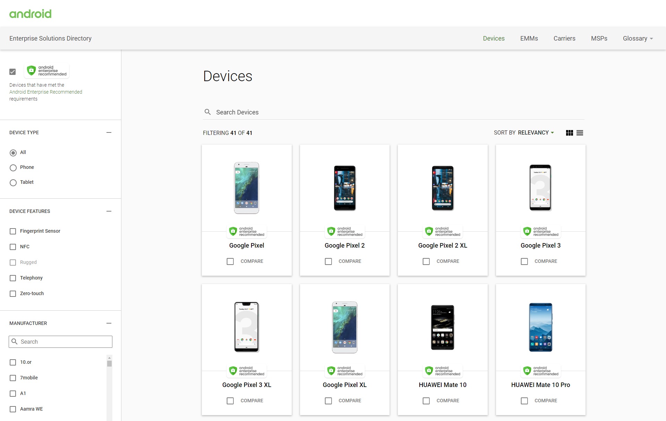Click Android Enterprise Recommended badge in sidebar
The image size is (666, 421).
click(x=47, y=71)
